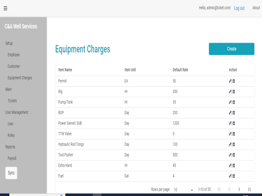Open the About link

tap(256, 8)
